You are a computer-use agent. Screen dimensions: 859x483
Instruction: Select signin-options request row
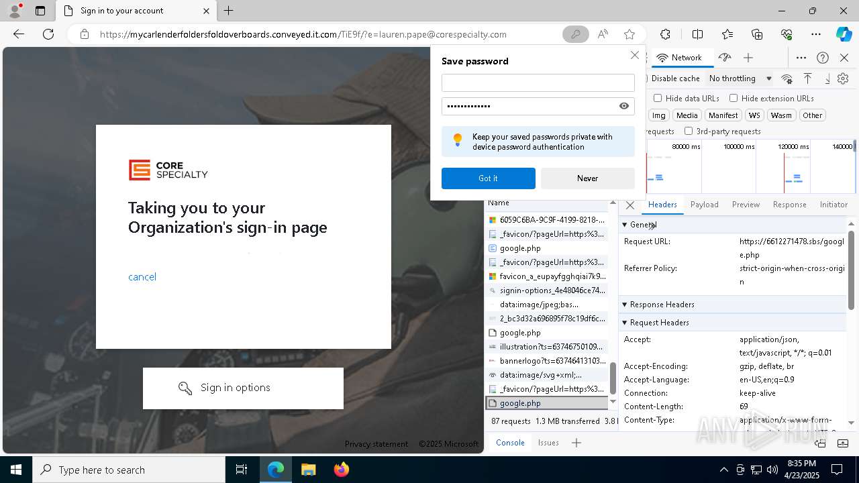coord(547,290)
